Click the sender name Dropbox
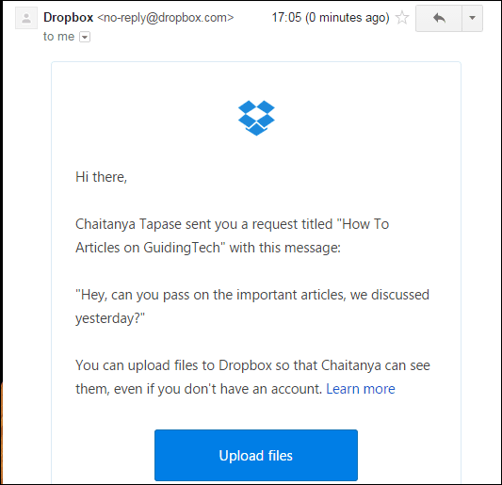This screenshot has width=502, height=485. coord(68,18)
